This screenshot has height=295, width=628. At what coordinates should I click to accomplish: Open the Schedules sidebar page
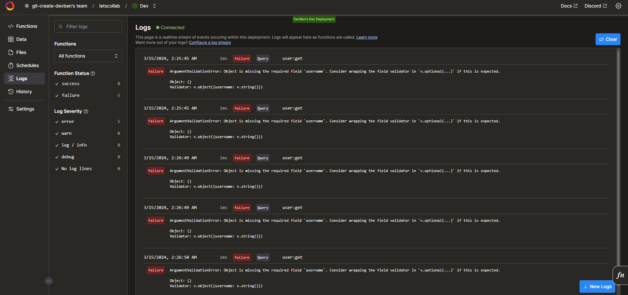pyautogui.click(x=24, y=65)
